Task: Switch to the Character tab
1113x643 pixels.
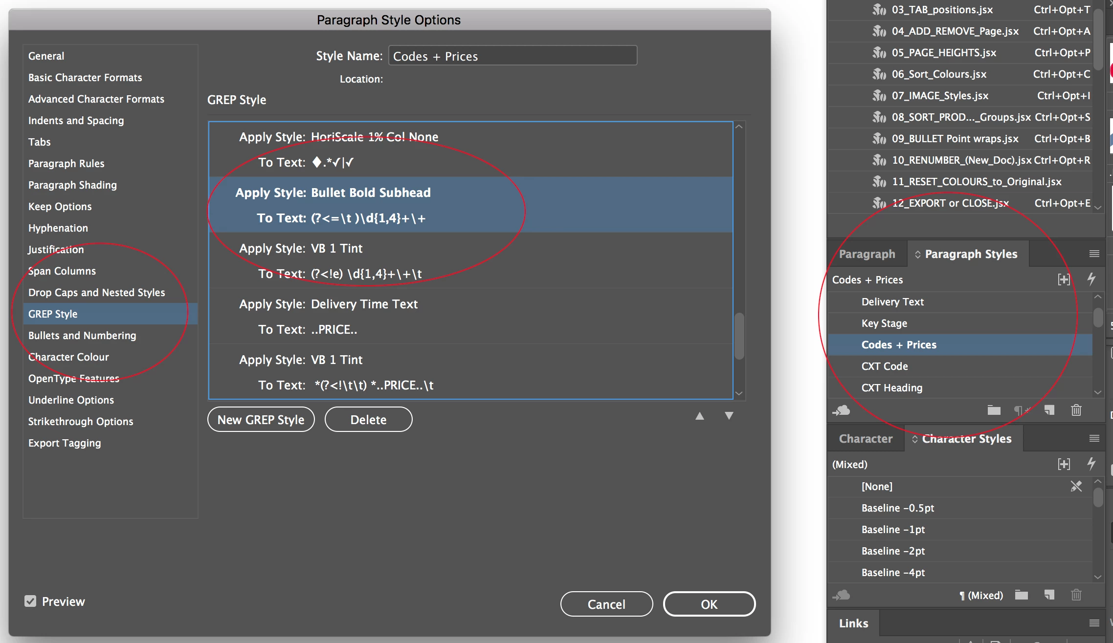Action: [x=866, y=439]
